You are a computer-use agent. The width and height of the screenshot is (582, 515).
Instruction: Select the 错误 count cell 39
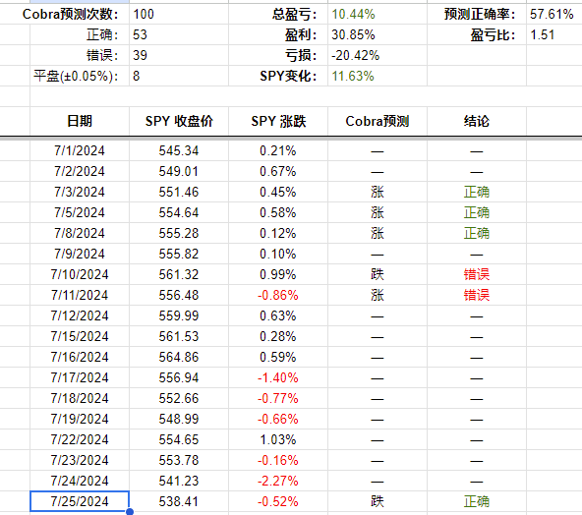[x=179, y=55]
